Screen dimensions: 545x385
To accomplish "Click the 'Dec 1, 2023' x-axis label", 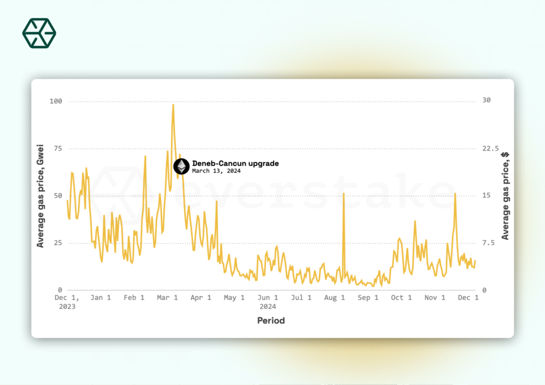I will (67, 302).
